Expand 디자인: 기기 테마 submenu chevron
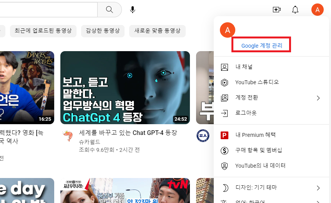331x203 pixels. click(318, 188)
